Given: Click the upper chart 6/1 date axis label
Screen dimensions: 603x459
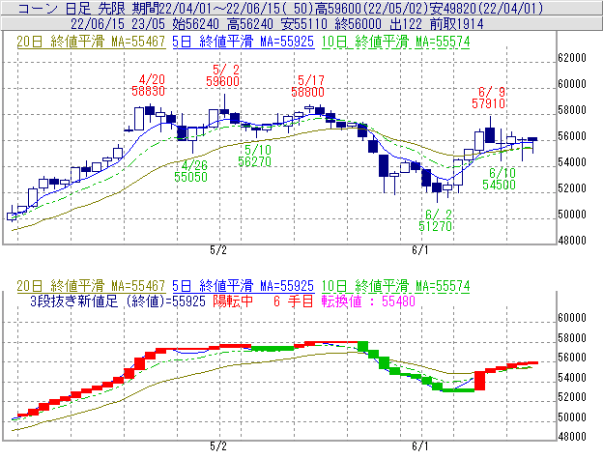Looking at the screenshot, I should click(420, 250).
